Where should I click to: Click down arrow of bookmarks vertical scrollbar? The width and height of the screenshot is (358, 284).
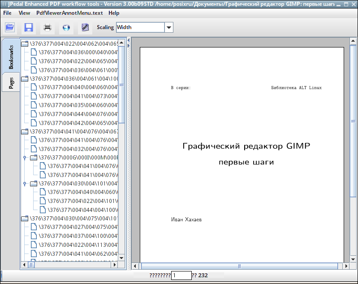pyautogui.click(x=121, y=258)
